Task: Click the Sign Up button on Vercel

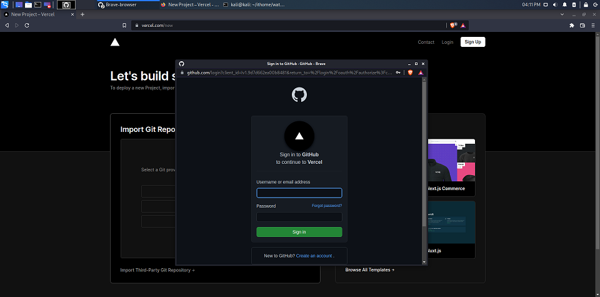Action: [x=472, y=42]
